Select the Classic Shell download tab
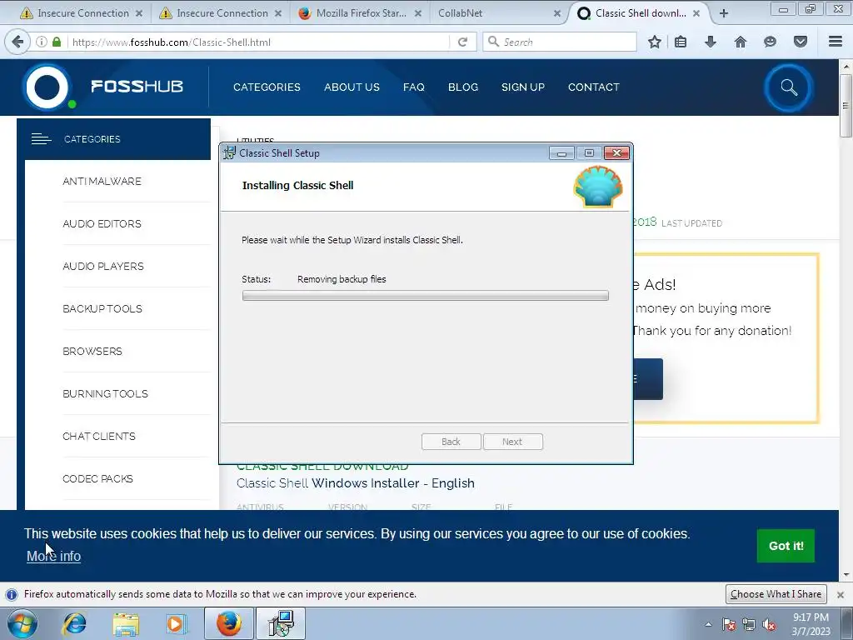Screen dimensions: 853x640 (641, 13)
